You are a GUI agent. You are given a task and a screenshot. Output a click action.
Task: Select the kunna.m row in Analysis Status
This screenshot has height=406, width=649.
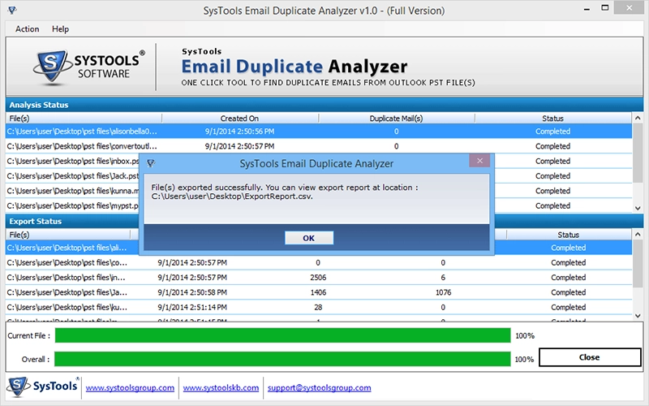tap(72, 191)
